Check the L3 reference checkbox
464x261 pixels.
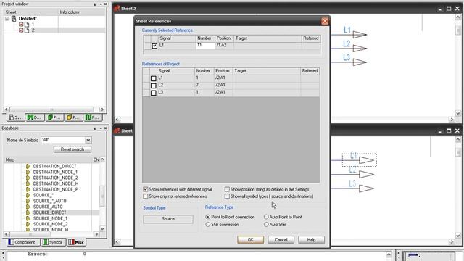coord(153,93)
